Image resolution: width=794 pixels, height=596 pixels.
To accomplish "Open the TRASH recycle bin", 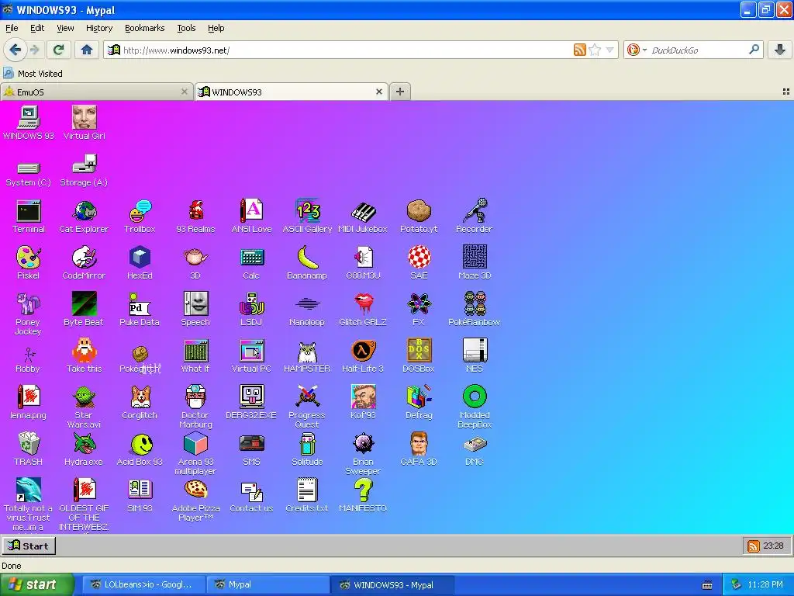I will click(x=29, y=449).
